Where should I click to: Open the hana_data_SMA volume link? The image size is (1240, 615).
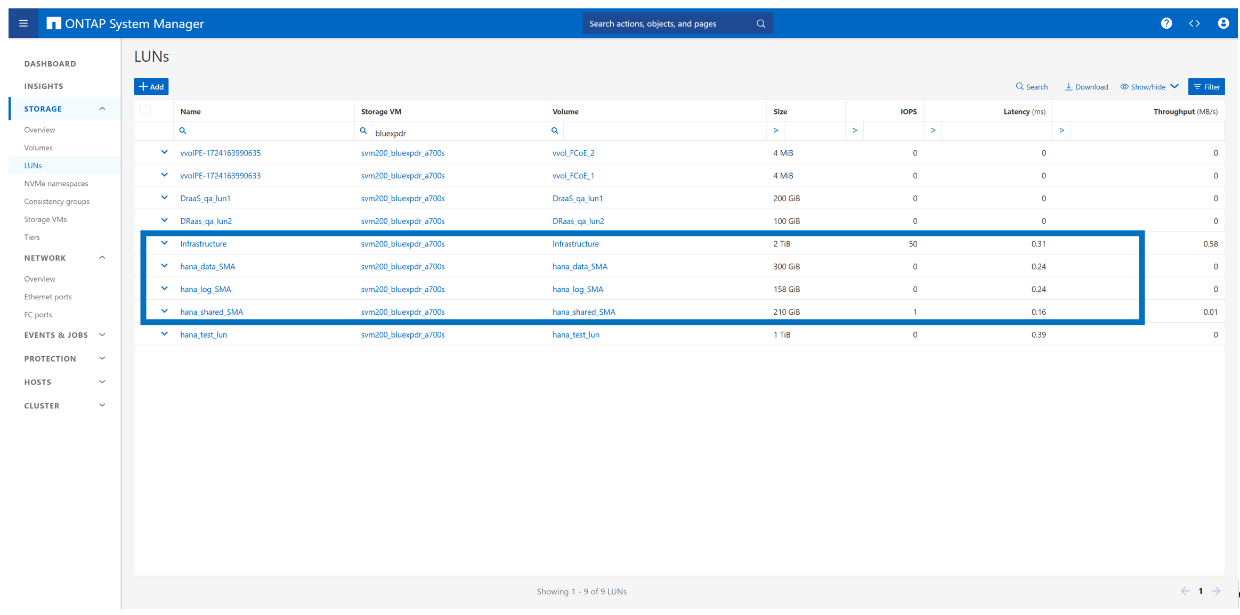[x=579, y=266]
